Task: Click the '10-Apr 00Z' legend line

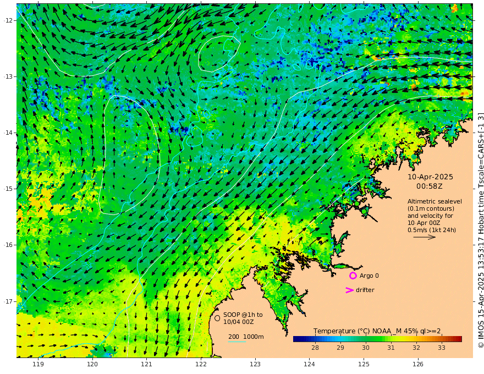Action: coord(424,223)
